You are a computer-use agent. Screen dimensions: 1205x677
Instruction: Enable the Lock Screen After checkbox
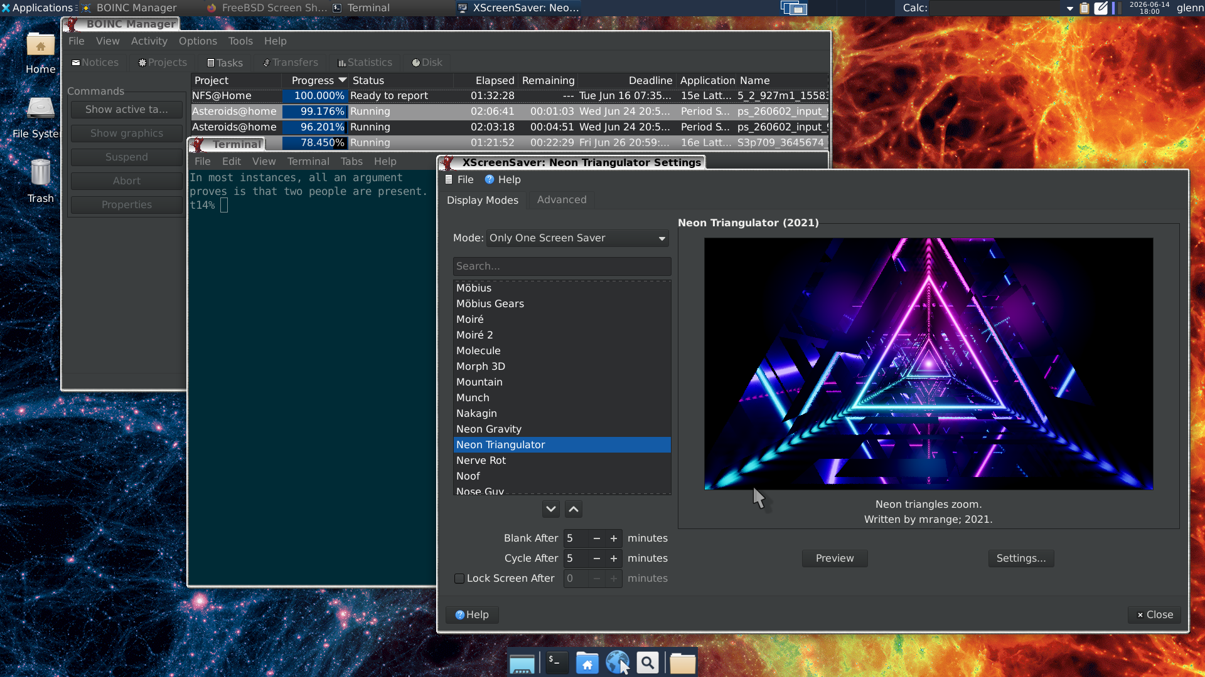point(459,579)
